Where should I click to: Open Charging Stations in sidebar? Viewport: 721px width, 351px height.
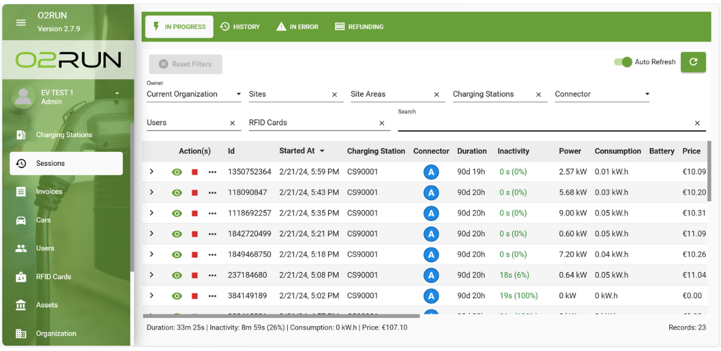coord(64,135)
